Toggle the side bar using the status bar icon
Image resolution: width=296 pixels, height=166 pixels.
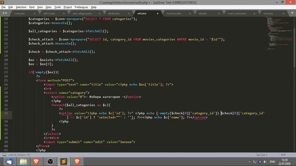pyautogui.click(x=4, y=155)
